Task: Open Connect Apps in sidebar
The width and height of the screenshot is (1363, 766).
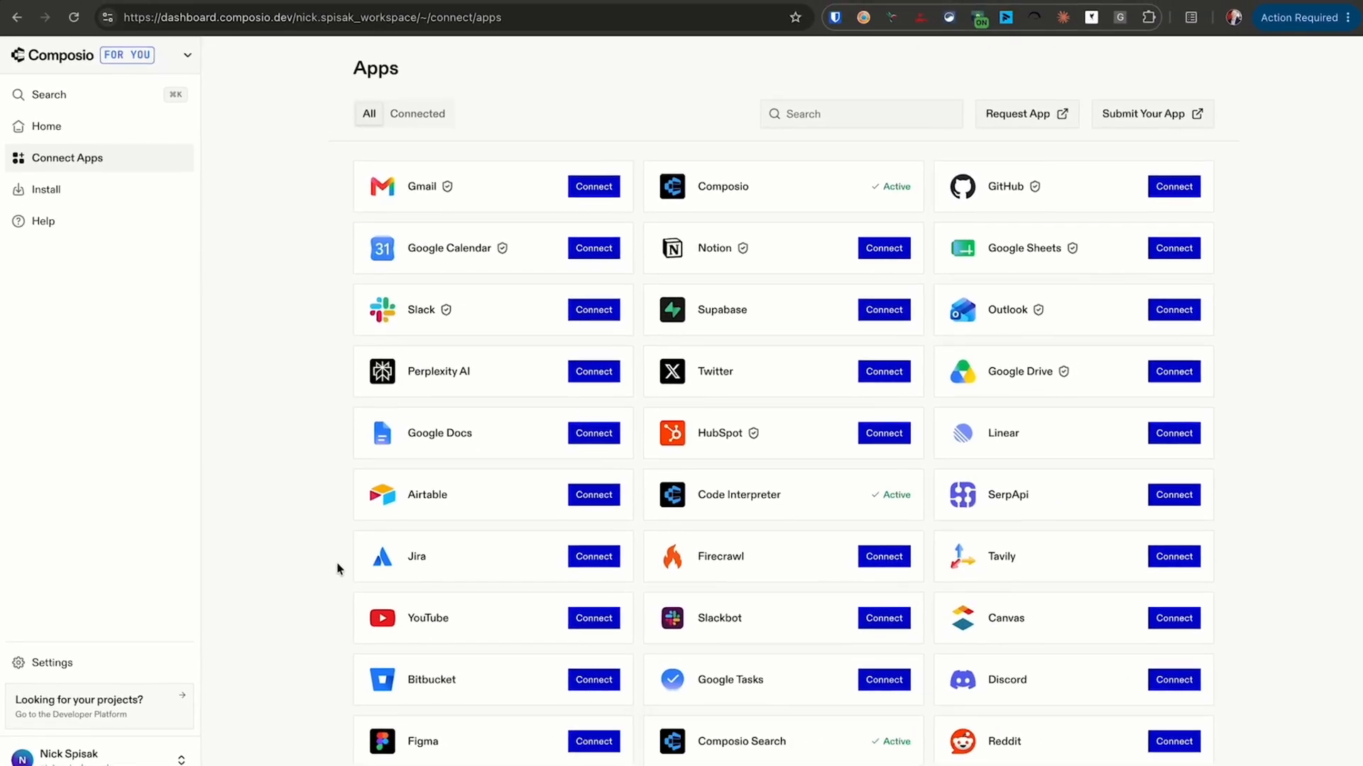Action: point(99,157)
